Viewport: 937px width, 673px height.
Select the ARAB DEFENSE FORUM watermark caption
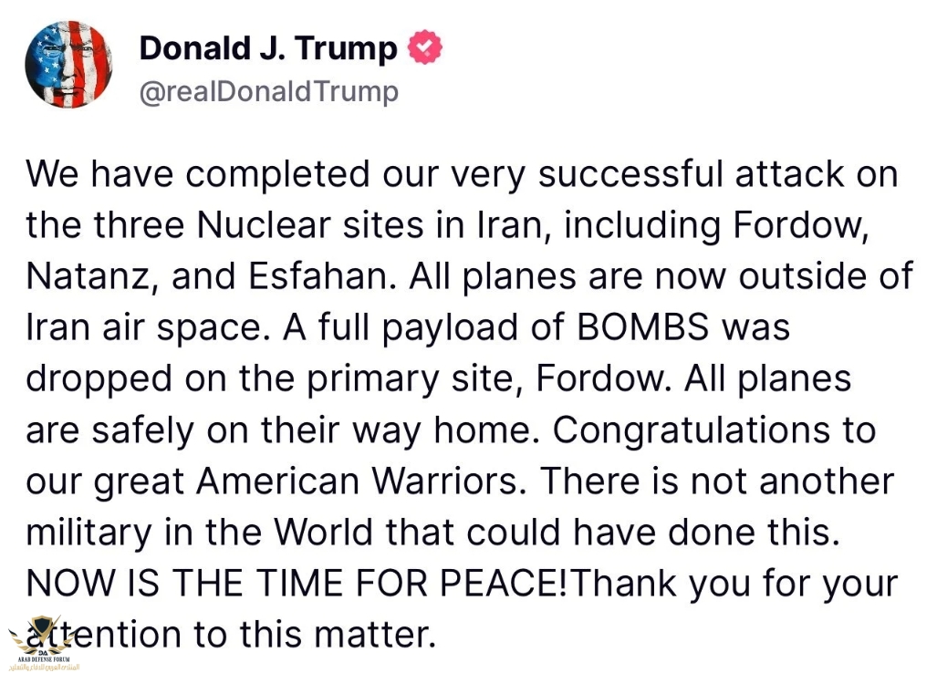click(x=43, y=659)
